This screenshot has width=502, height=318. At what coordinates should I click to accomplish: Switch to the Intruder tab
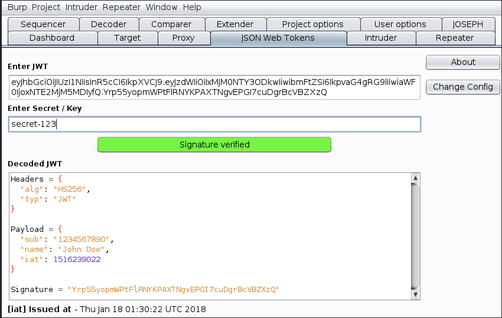tap(381, 38)
